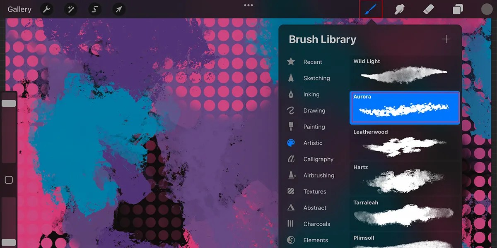Image resolution: width=497 pixels, height=248 pixels.
Task: Expand the Textures brush set
Action: point(316,191)
